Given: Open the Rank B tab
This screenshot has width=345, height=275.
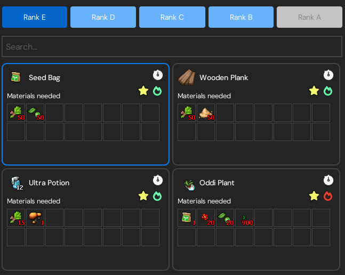Looking at the screenshot, I should [240, 17].
